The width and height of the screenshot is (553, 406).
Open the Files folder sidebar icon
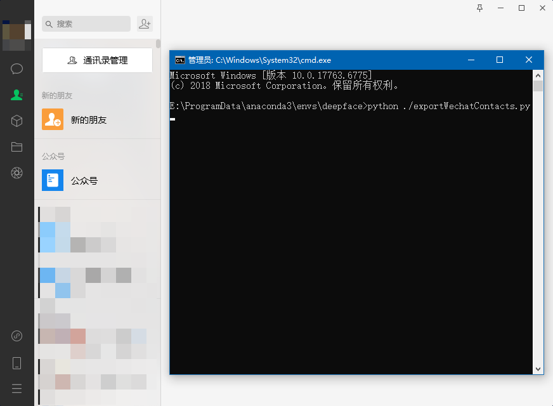click(x=16, y=147)
